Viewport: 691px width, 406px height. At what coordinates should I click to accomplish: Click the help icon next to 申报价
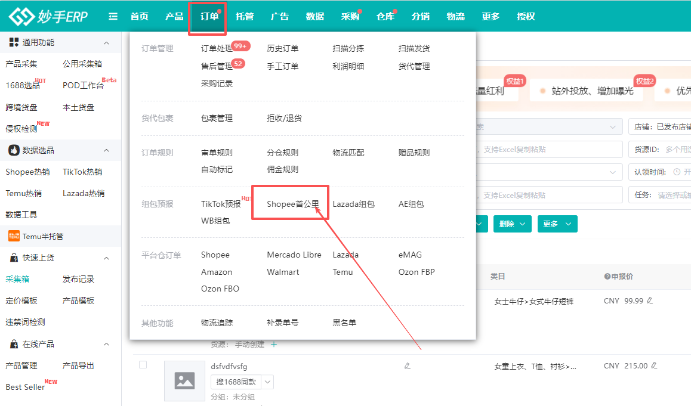(607, 277)
